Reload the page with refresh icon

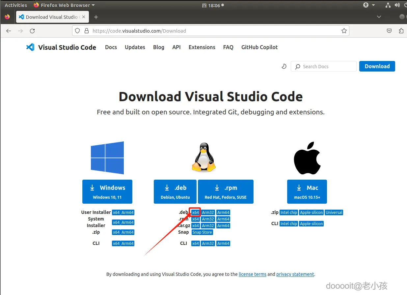[32, 31]
